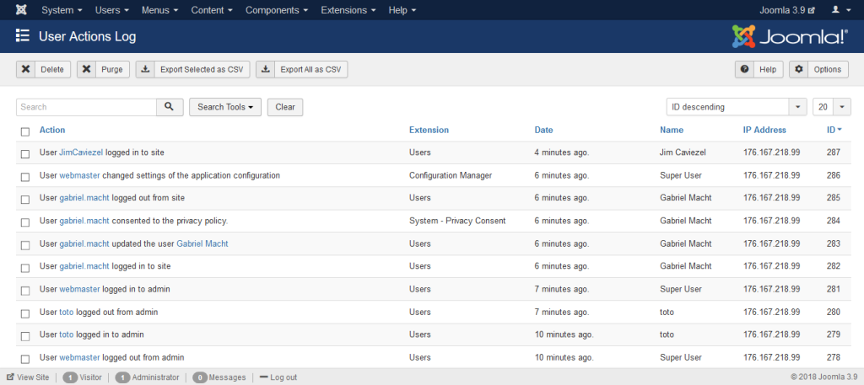
Task: Toggle the select-all checkbox in header
Action: [x=25, y=131]
